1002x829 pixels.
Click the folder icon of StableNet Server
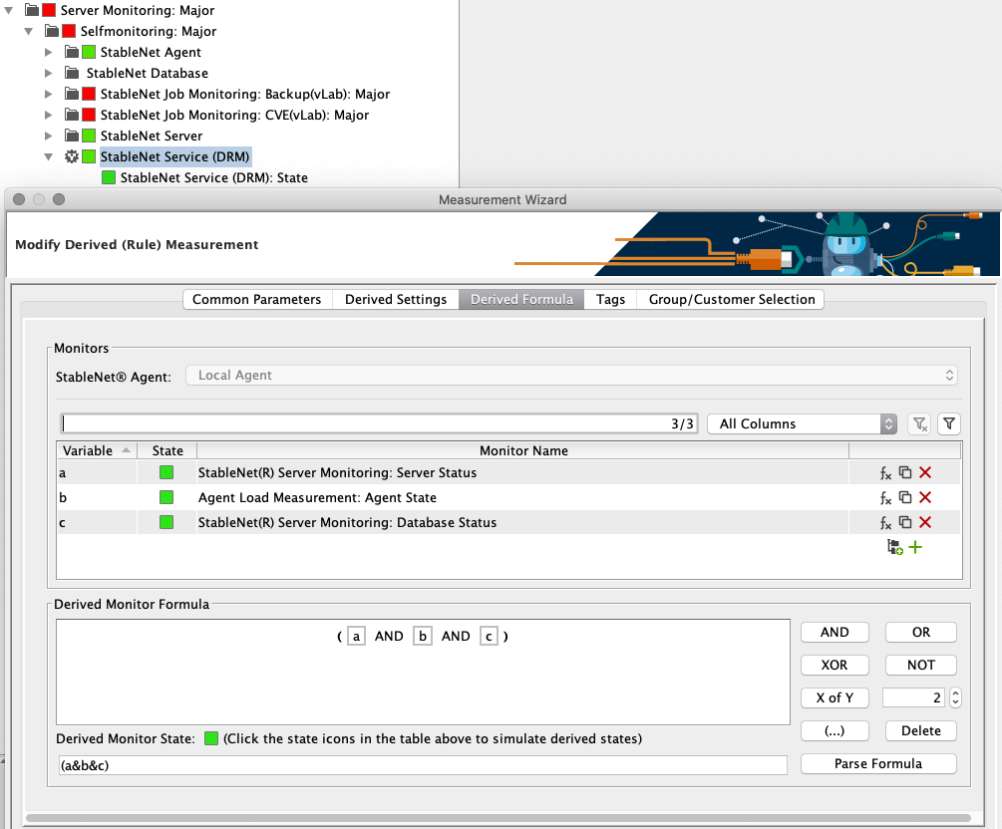click(72, 137)
